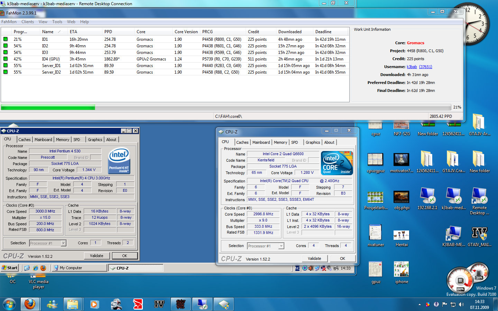Open the Web menu in FahMon

(71, 22)
